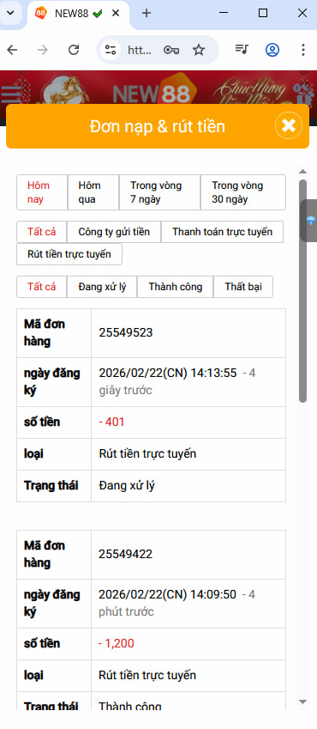Viewport: 317px width, 729px height.
Task: Filter by Thanh toán trực tuyến
Action: coord(222,232)
